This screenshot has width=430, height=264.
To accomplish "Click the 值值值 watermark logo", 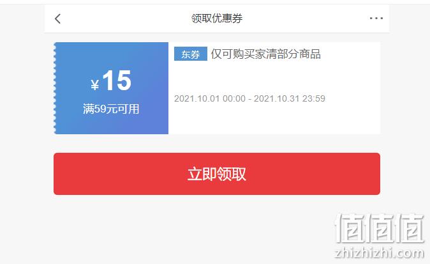I will point(380,229).
